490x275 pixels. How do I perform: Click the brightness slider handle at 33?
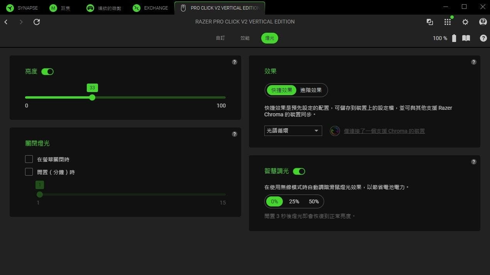92,97
